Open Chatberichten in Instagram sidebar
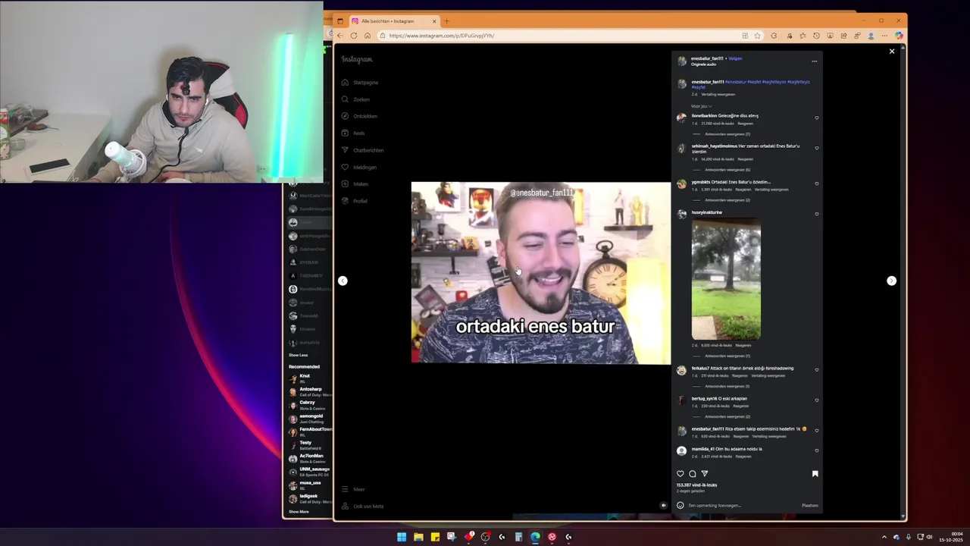This screenshot has height=546, width=970. coord(362,150)
